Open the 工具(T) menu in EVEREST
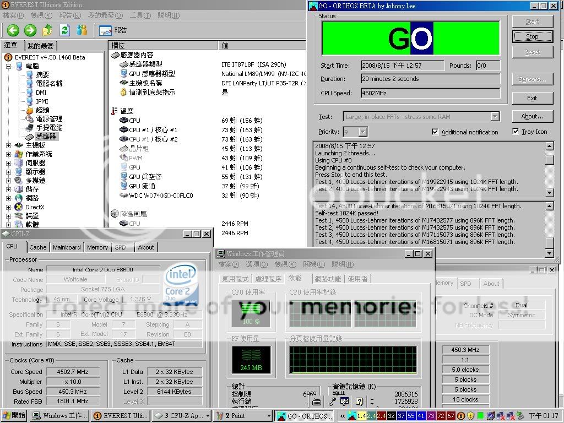The image size is (564, 423). coord(140,15)
